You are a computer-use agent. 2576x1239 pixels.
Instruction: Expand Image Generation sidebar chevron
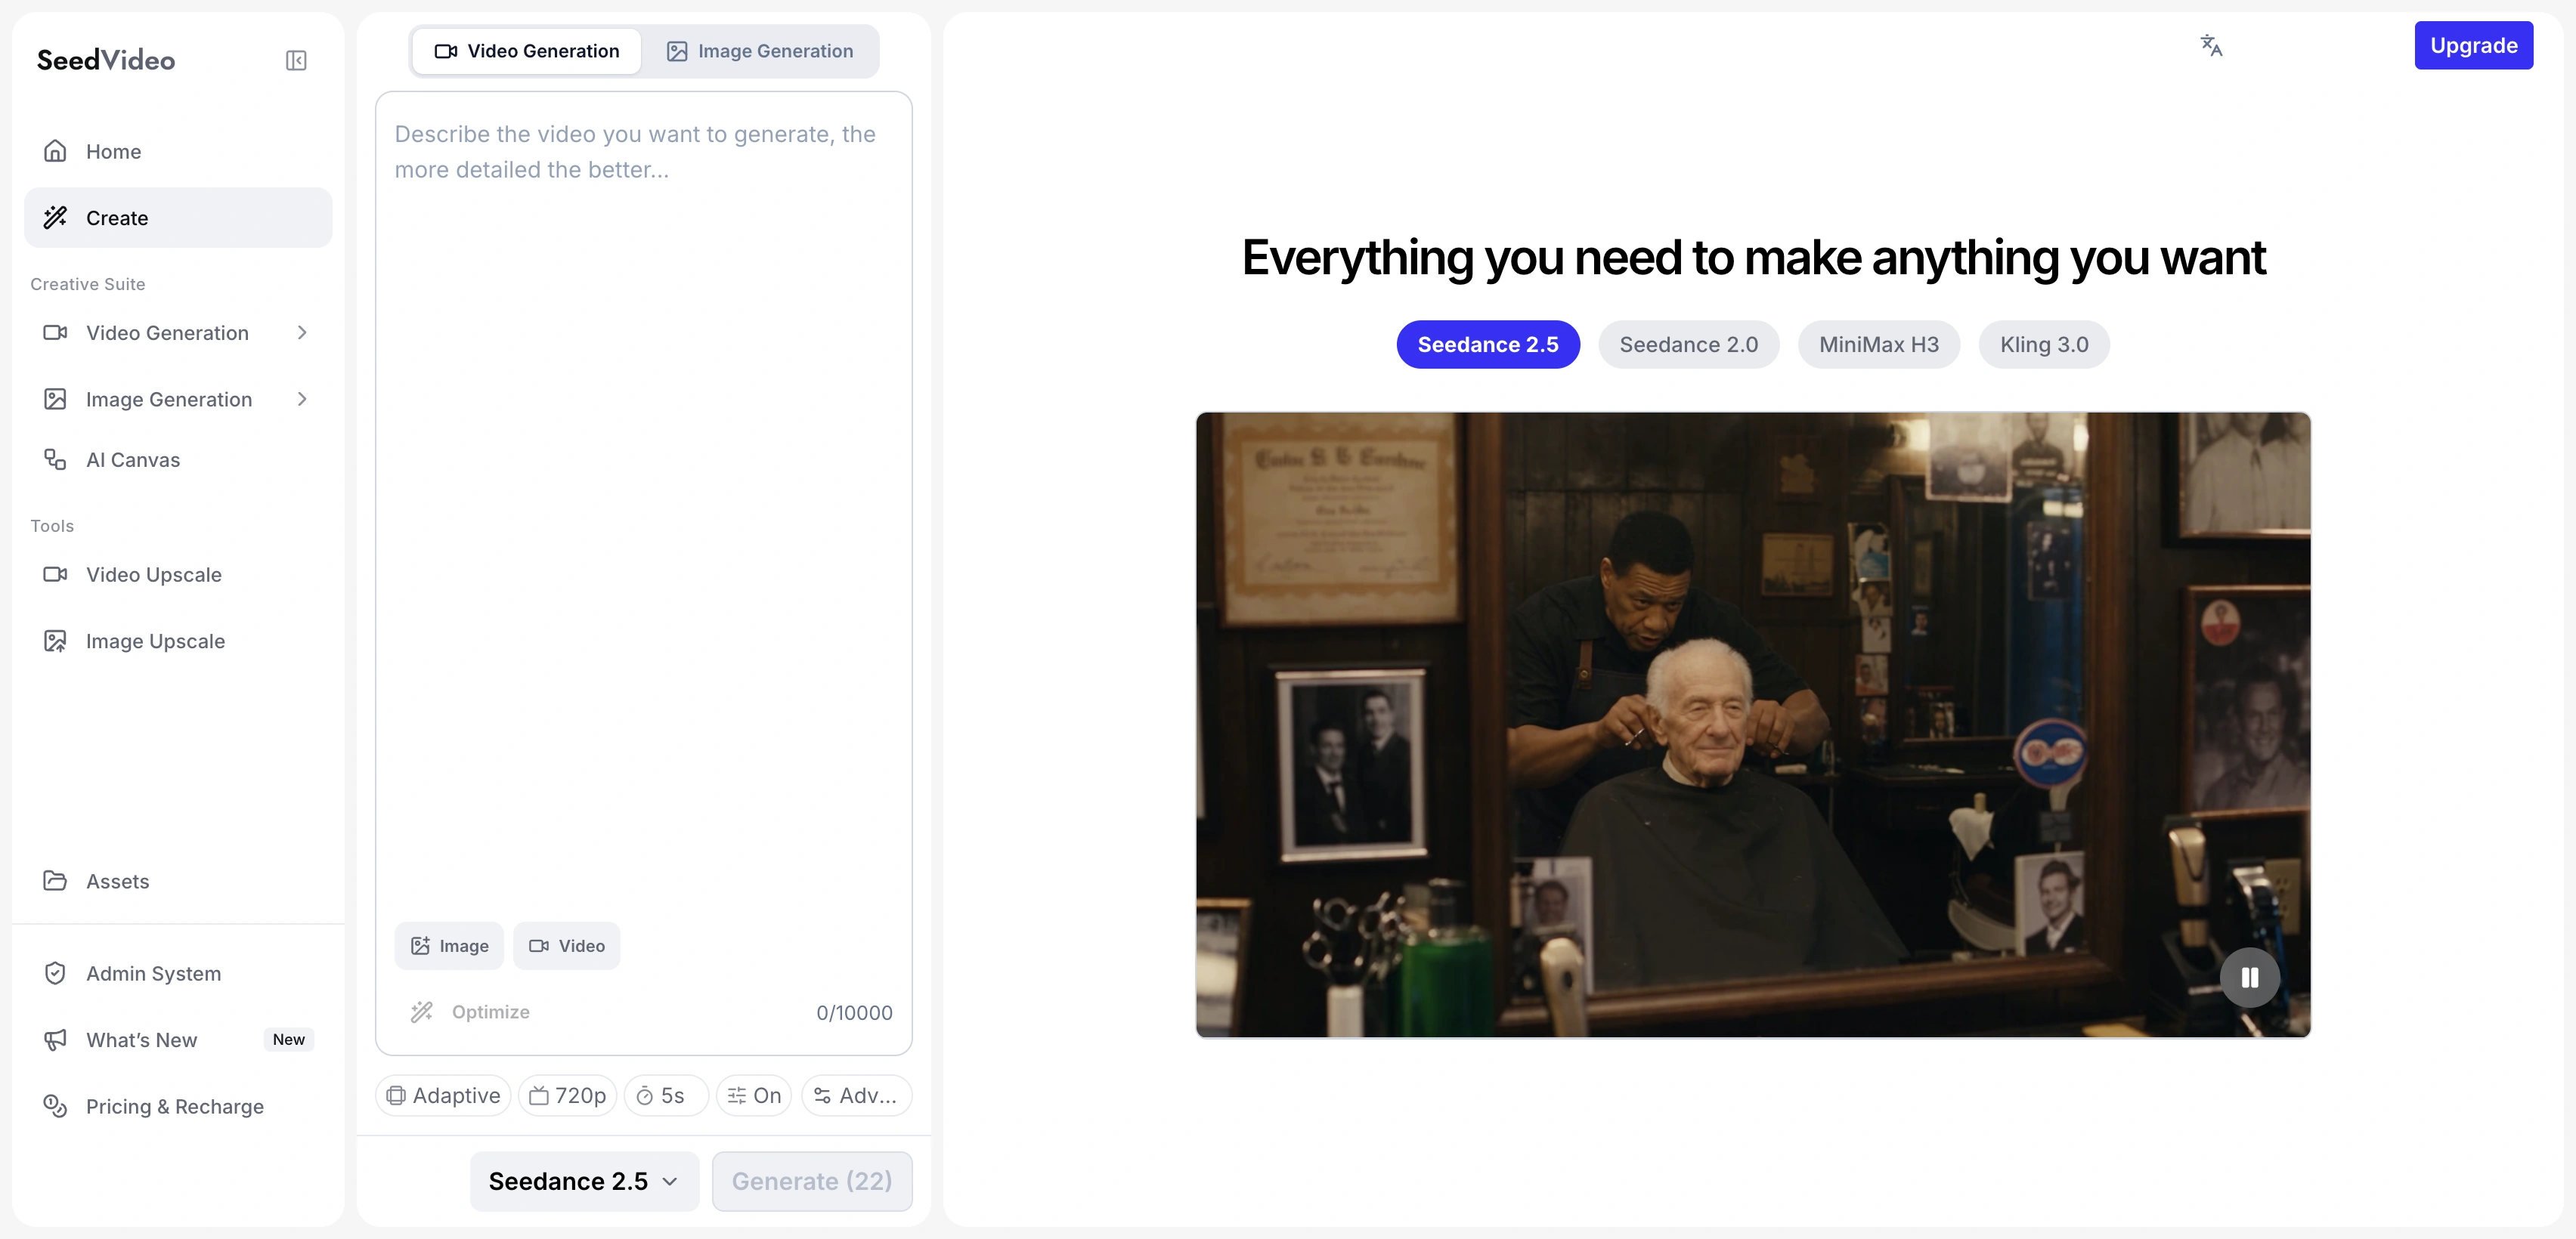[302, 400]
